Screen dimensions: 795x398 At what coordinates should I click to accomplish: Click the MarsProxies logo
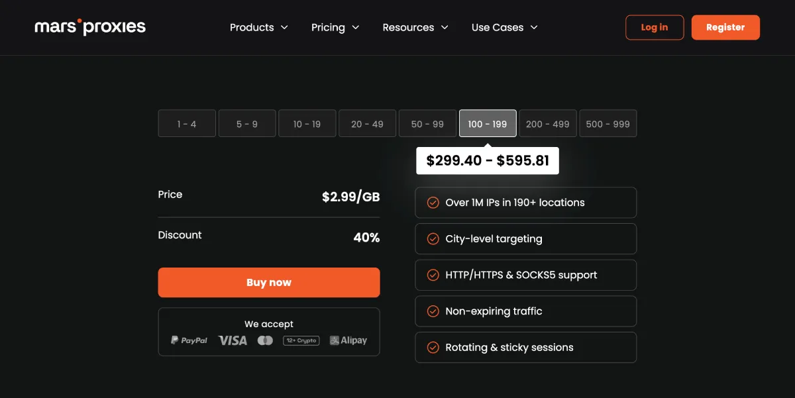(90, 27)
